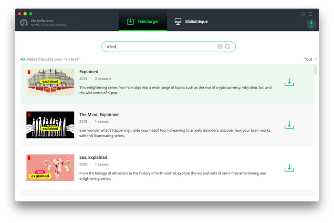Download the Sex, Explained series

pyautogui.click(x=289, y=168)
